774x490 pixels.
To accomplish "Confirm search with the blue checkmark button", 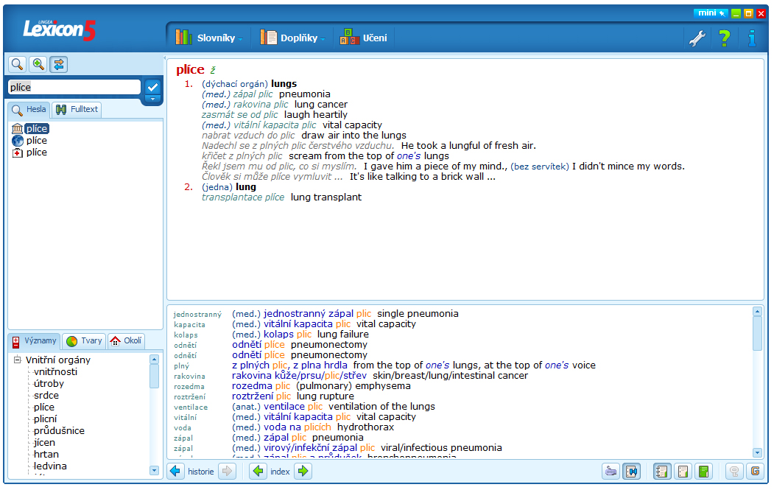I will tap(152, 86).
